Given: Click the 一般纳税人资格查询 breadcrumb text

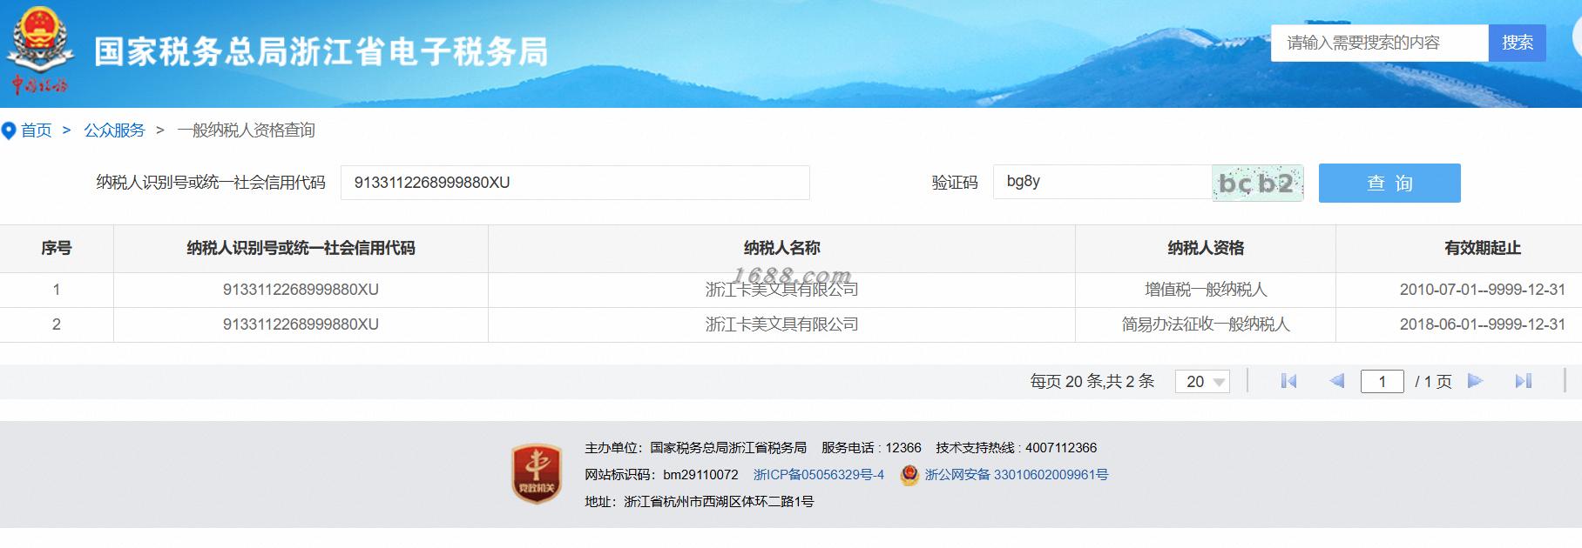Looking at the screenshot, I should [246, 130].
